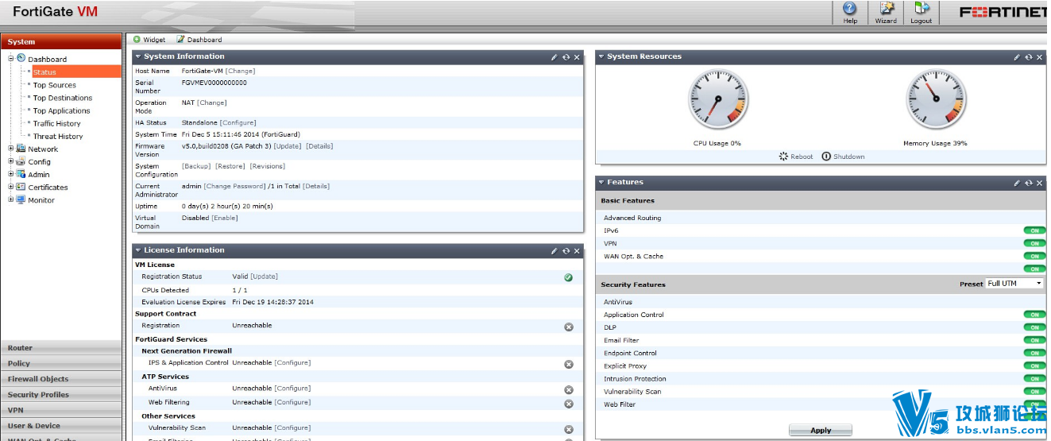Toggle the Endpoint Control switch

point(1034,353)
